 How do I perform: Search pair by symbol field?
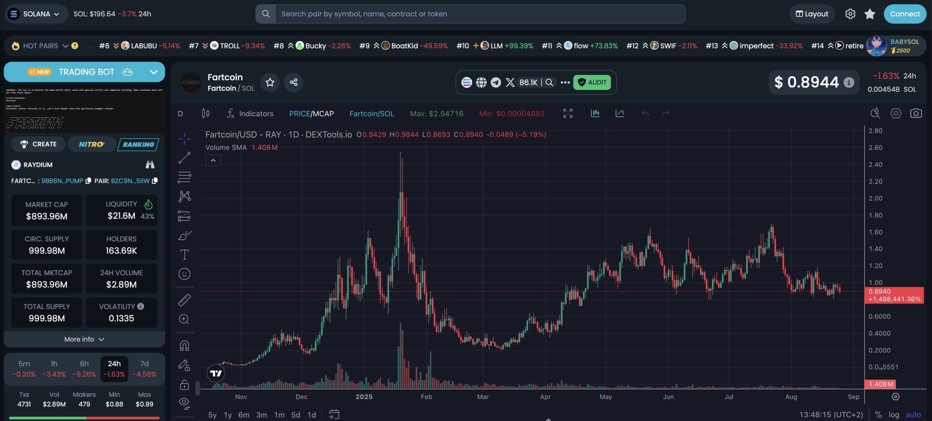481,14
